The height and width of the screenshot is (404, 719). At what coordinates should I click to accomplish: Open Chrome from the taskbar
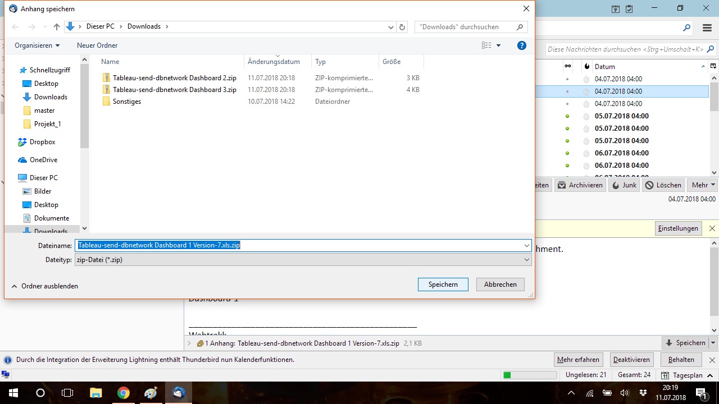124,393
